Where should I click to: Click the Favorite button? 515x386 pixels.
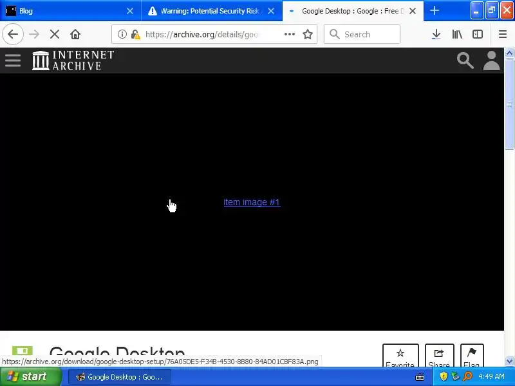400,356
